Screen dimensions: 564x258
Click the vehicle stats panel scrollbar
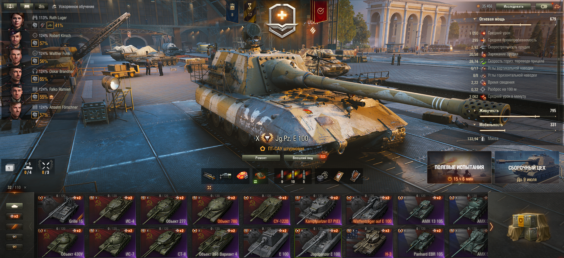coord(559,59)
